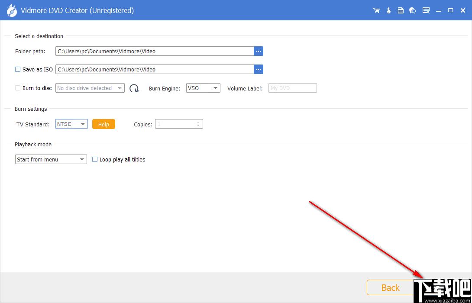Open the shopping cart purchase icon
This screenshot has width=472, height=303.
pos(376,10)
